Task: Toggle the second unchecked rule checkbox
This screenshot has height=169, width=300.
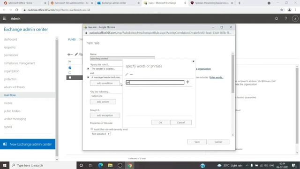Action: coord(70,73)
